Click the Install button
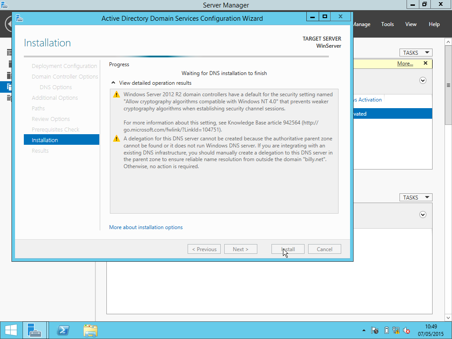Viewport: 452px width, 339px height. [288, 249]
